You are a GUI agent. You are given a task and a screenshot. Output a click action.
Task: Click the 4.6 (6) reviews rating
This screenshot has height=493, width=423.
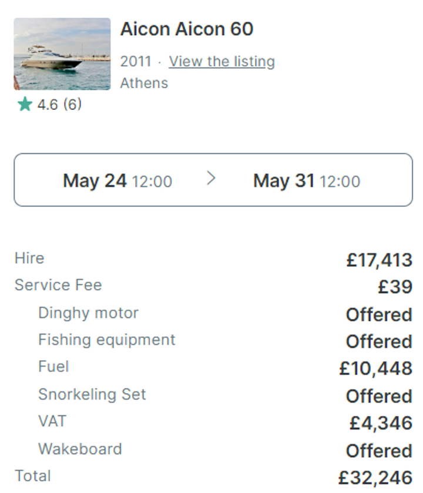(x=59, y=105)
